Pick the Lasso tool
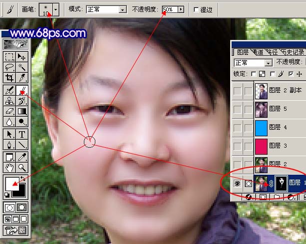306x244 pixels. (9, 67)
